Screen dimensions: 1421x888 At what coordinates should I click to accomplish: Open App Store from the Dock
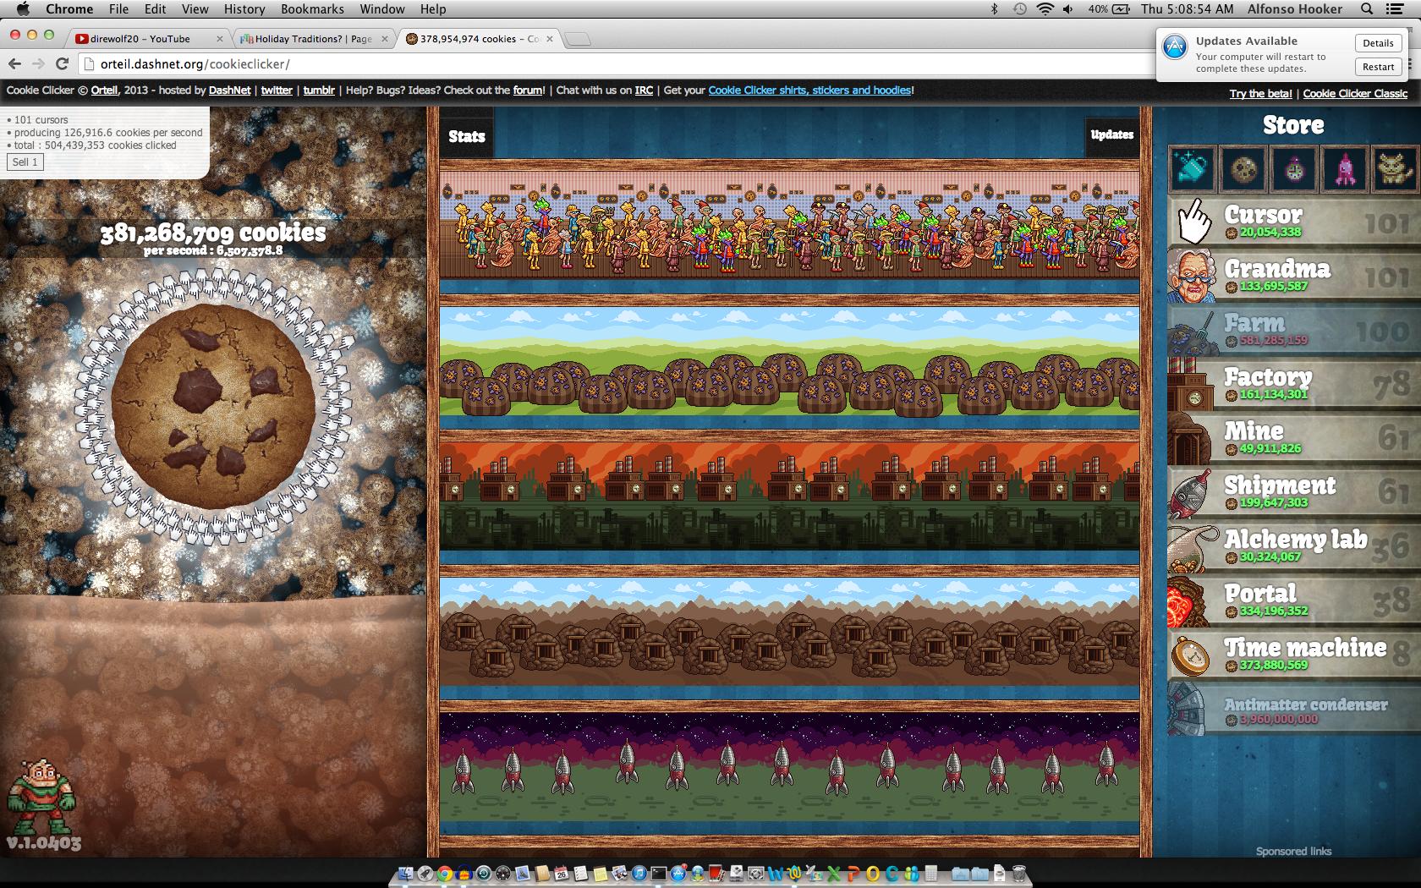678,873
